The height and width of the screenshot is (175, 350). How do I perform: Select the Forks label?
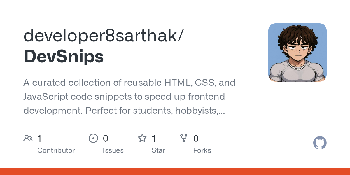(202, 150)
